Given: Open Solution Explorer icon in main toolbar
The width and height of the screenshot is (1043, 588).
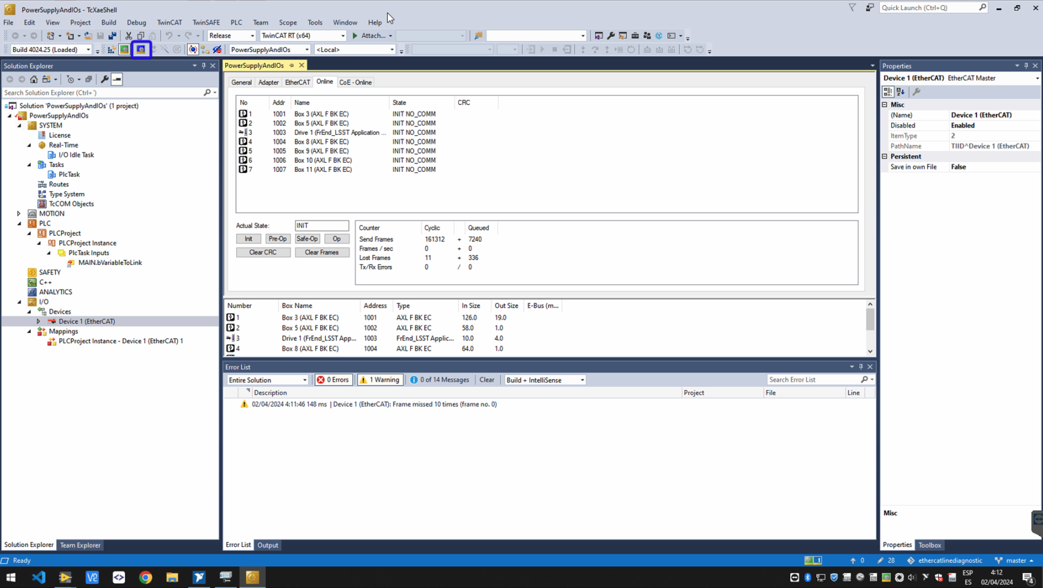Looking at the screenshot, I should (x=598, y=36).
